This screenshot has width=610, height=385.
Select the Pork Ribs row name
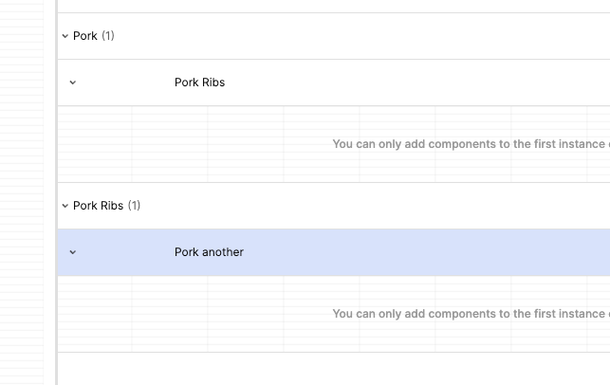point(199,82)
